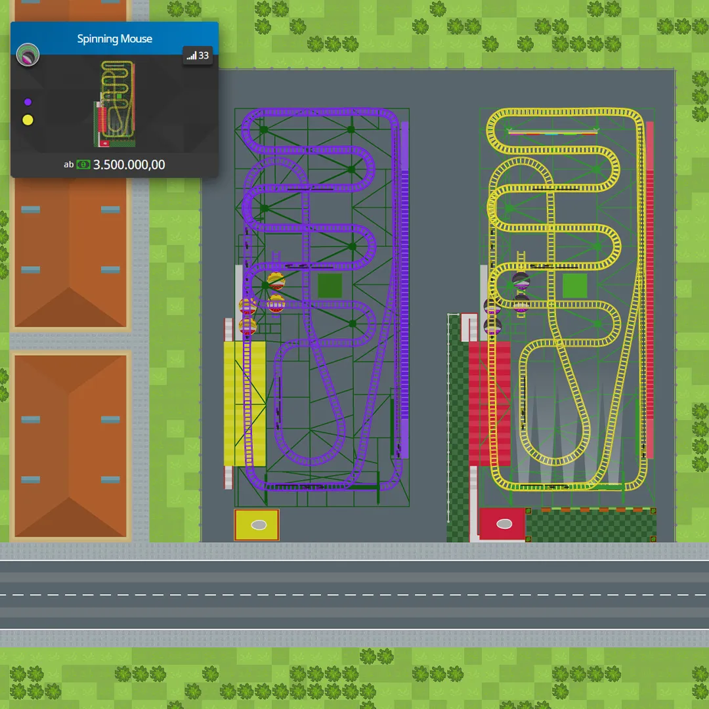Click green square inside purple coaster
709x709 pixels.
point(330,286)
